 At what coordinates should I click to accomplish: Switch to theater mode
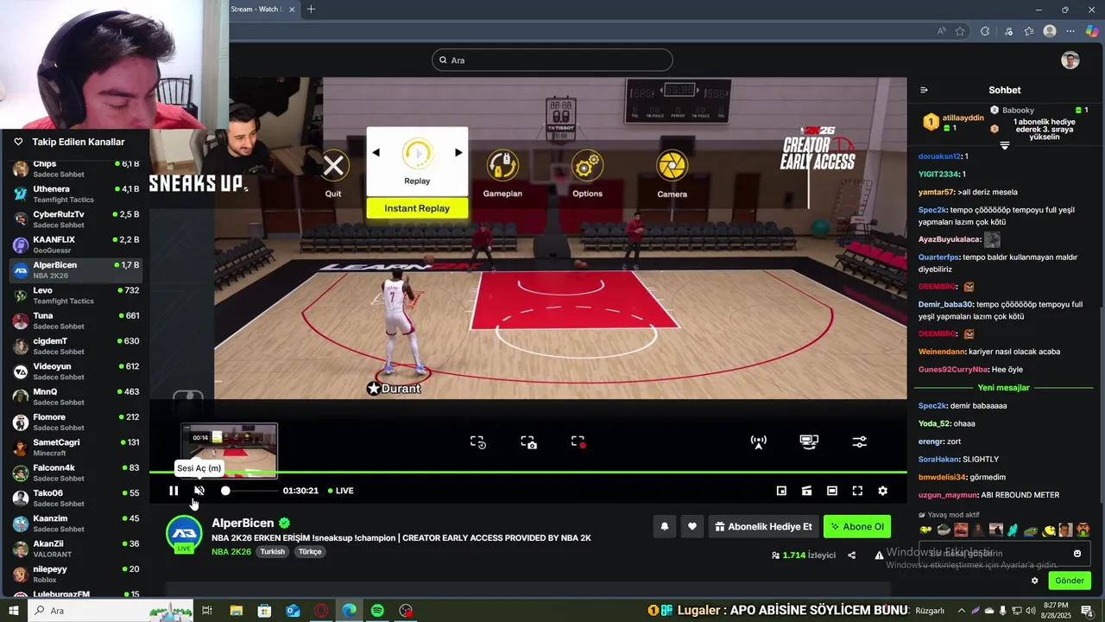(x=832, y=491)
